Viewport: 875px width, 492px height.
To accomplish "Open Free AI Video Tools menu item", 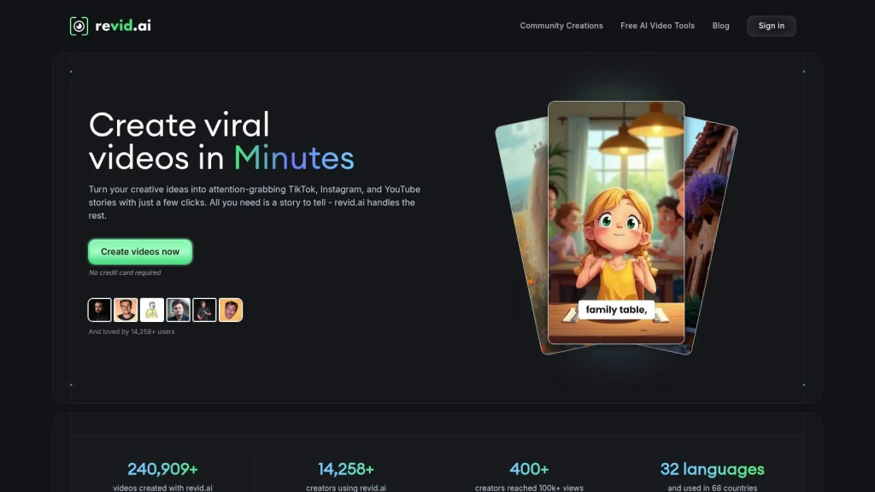I will click(657, 26).
